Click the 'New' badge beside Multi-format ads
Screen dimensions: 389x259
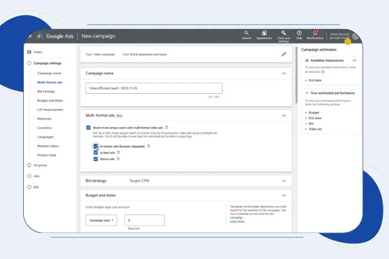tap(119, 116)
